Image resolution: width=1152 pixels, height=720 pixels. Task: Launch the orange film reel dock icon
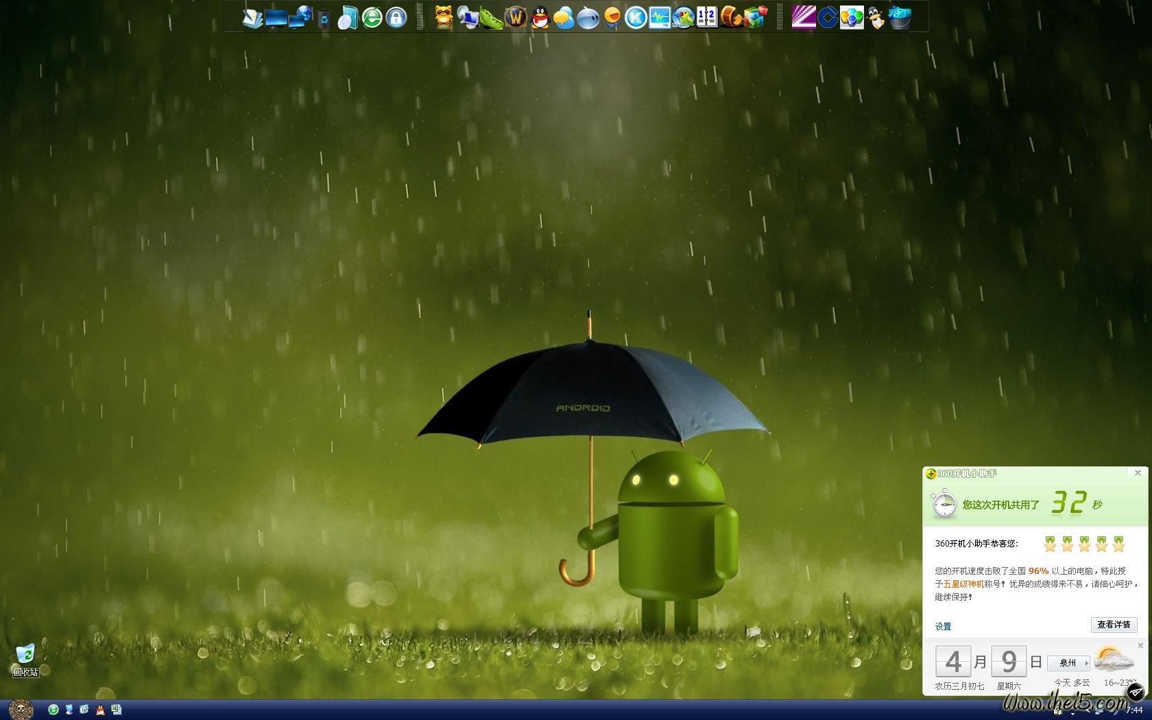[x=731, y=17]
